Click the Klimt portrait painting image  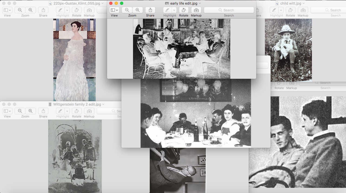74,60
